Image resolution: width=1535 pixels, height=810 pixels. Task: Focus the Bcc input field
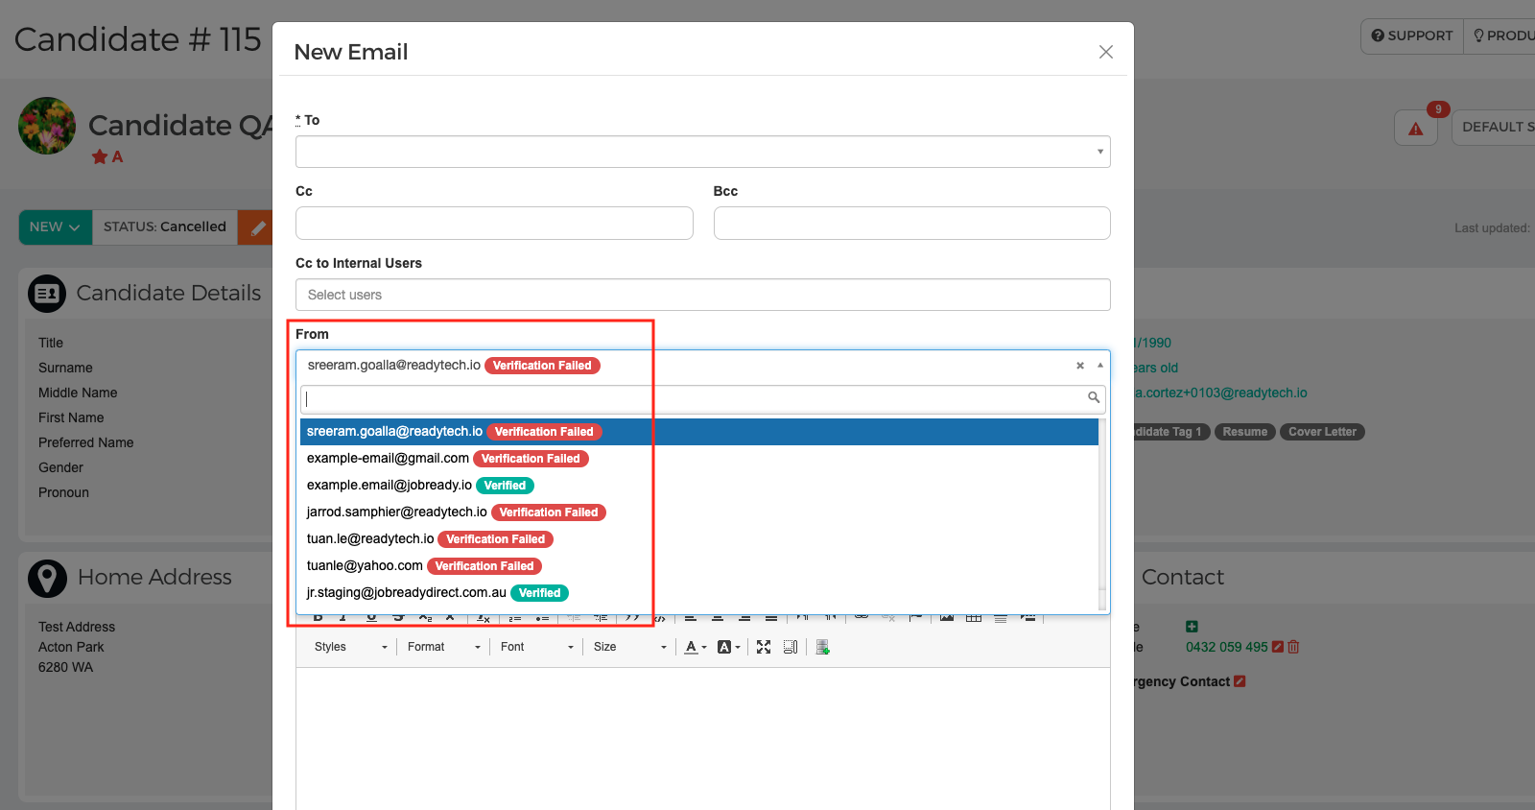click(x=912, y=224)
